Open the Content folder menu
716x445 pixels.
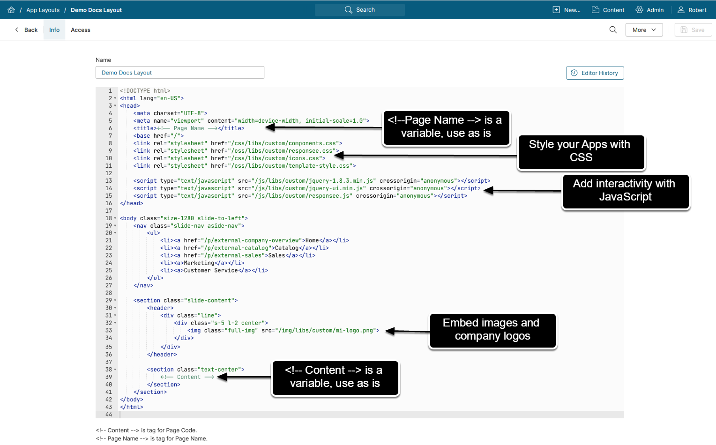coord(608,10)
